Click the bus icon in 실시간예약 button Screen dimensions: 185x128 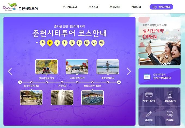[155, 7]
